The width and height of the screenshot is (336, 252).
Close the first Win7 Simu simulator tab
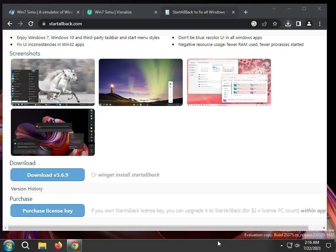point(78,12)
